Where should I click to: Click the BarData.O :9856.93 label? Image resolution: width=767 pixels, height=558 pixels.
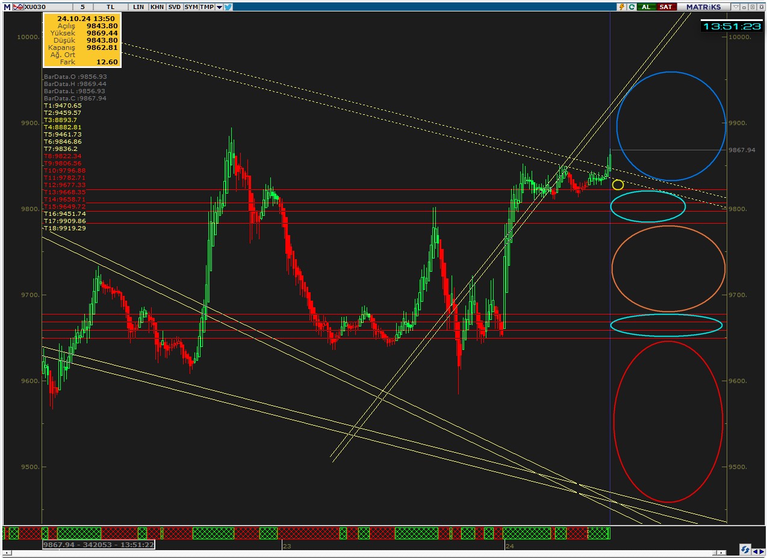[x=75, y=76]
